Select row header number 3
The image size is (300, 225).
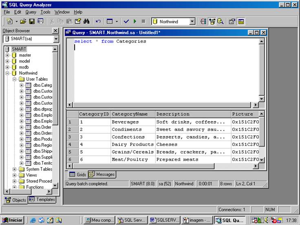coord(73,137)
